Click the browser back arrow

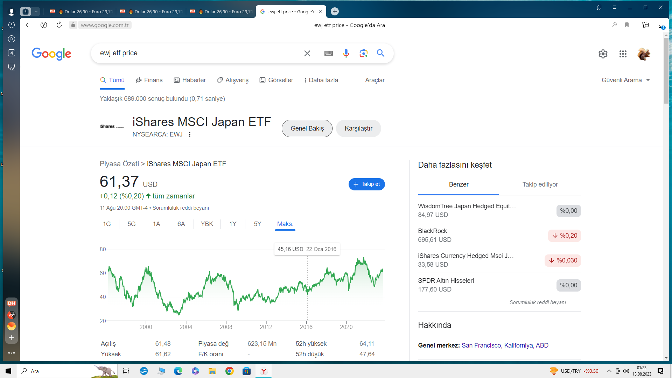coord(28,25)
